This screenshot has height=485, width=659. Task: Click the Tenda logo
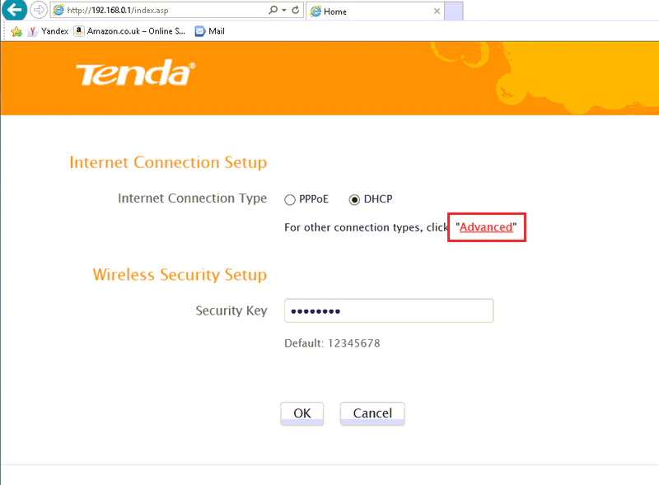tap(136, 74)
